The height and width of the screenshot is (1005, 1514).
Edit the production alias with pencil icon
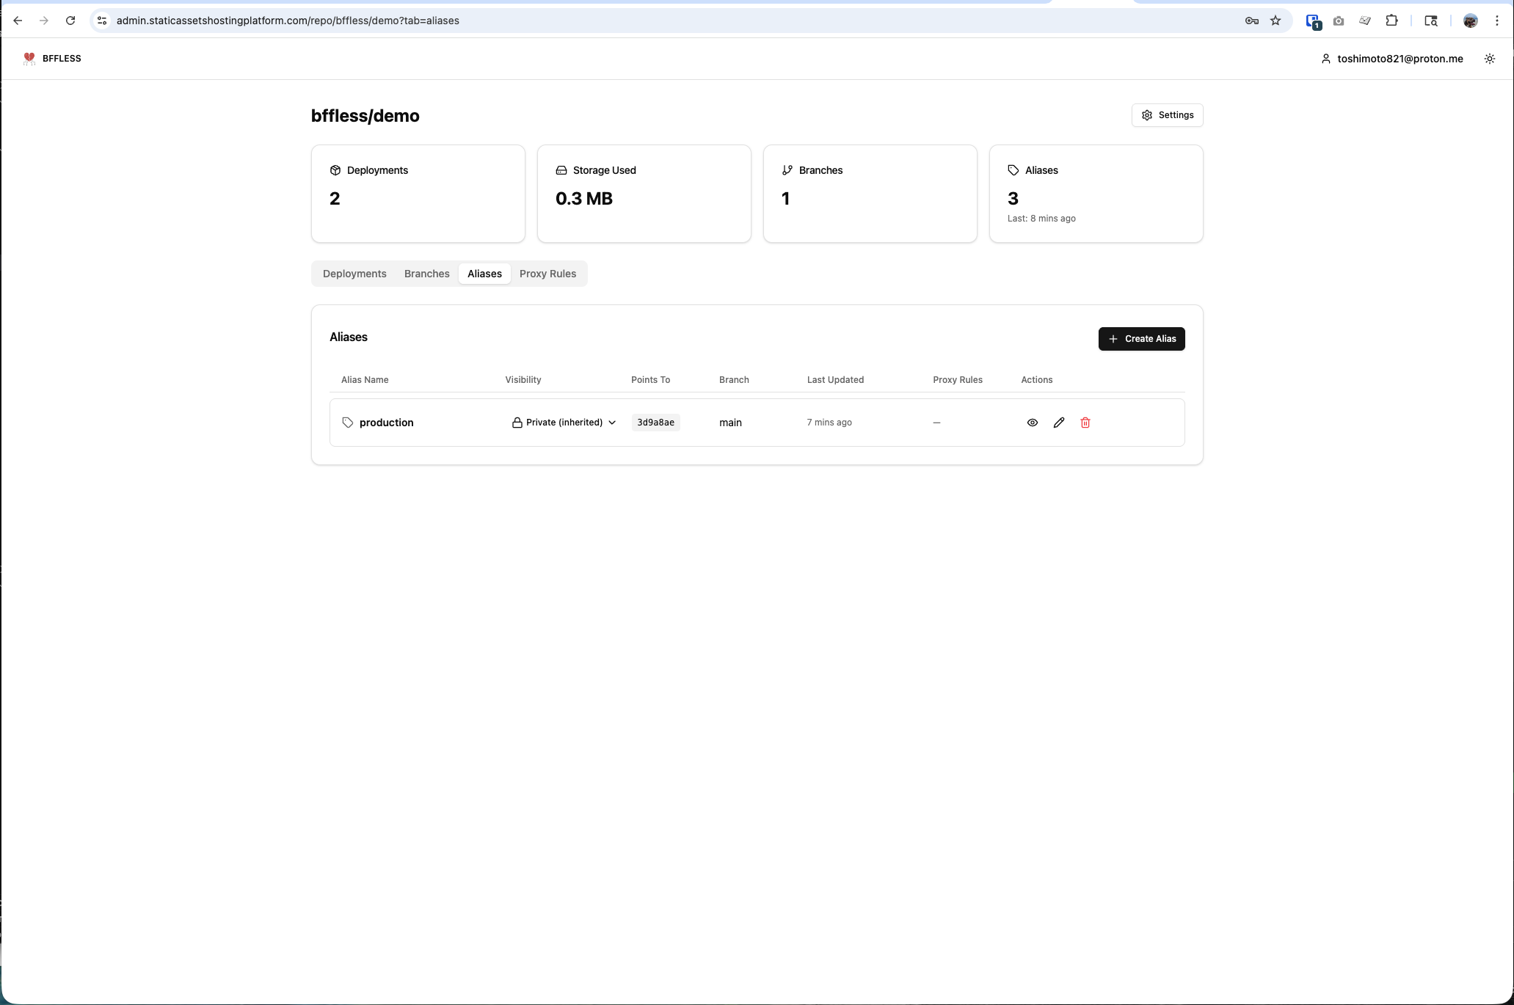pos(1058,423)
